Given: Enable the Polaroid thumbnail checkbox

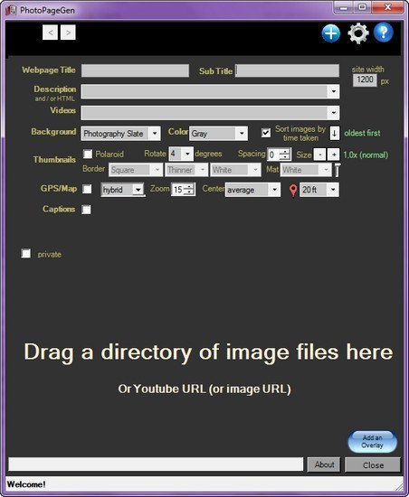Looking at the screenshot, I should pos(88,154).
